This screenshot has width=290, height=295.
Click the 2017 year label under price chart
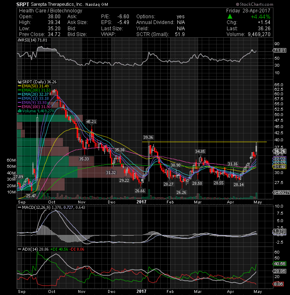point(141,202)
